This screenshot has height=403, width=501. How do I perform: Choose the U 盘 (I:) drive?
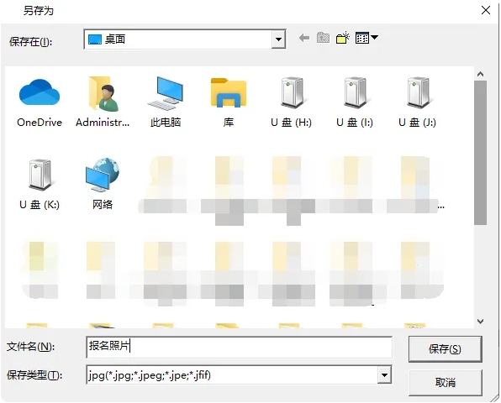click(x=355, y=93)
